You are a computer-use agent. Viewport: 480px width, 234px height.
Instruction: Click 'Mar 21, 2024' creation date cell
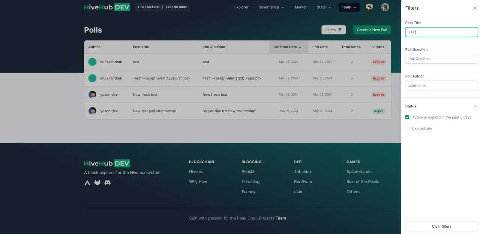(289, 111)
